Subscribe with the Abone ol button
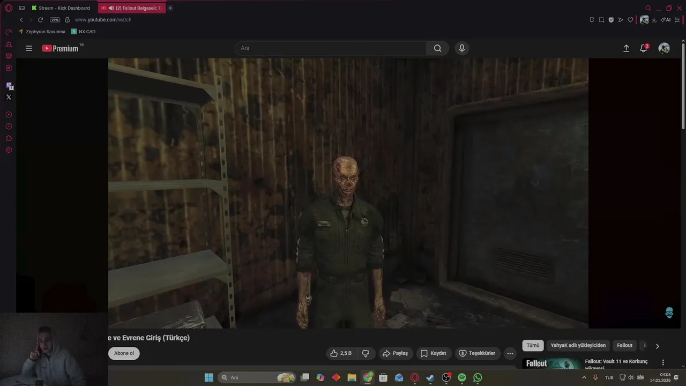 pyautogui.click(x=124, y=353)
